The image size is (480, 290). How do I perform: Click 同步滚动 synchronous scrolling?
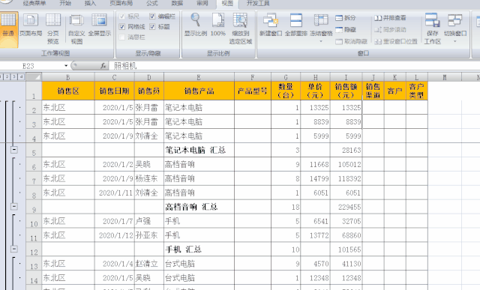(390, 30)
